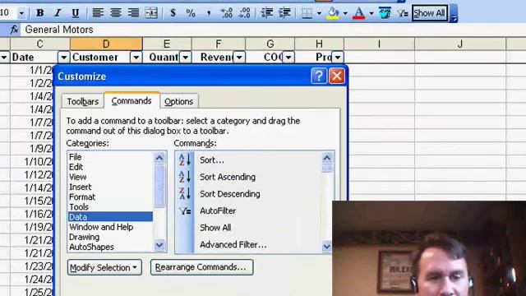Select Drawing category
Viewport: 526px width, 296px height.
pos(110,237)
